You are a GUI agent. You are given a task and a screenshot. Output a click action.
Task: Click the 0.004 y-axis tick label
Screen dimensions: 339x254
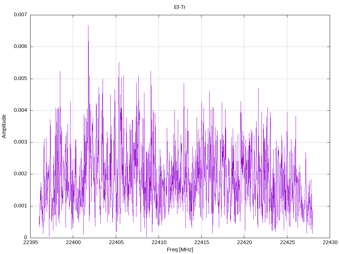21,110
